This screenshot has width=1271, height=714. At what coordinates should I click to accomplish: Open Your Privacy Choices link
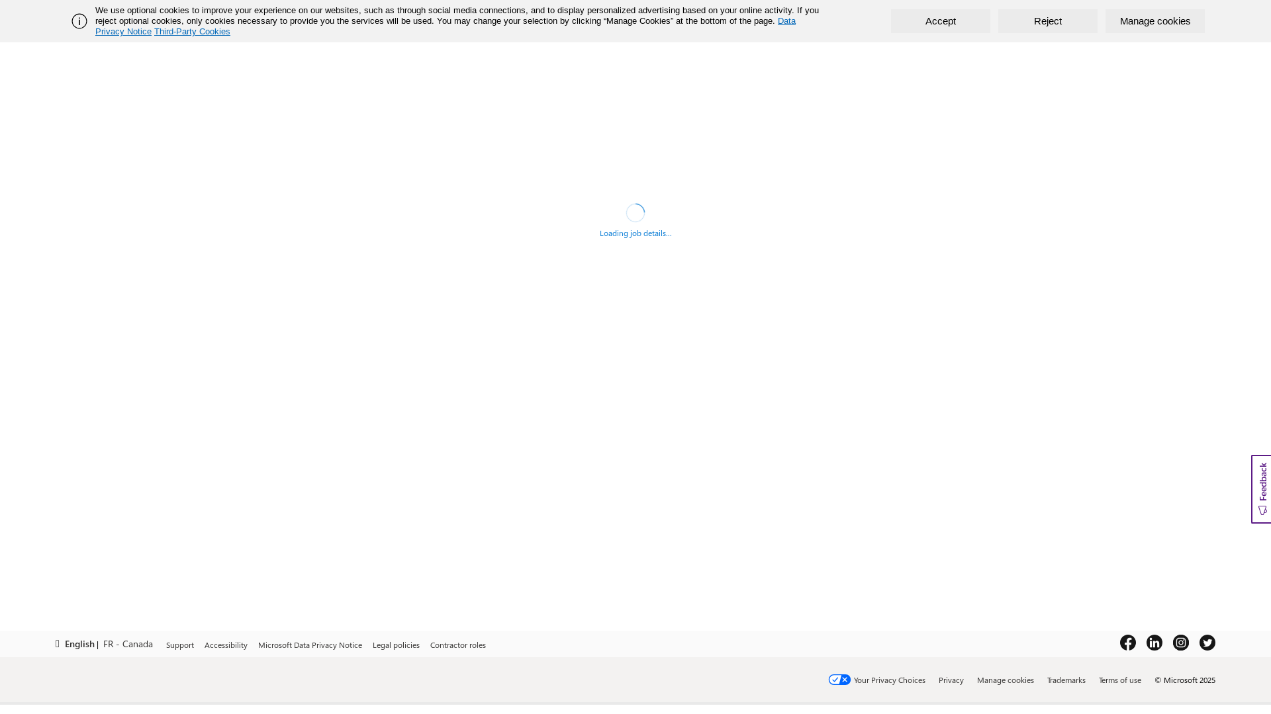pyautogui.click(x=890, y=680)
